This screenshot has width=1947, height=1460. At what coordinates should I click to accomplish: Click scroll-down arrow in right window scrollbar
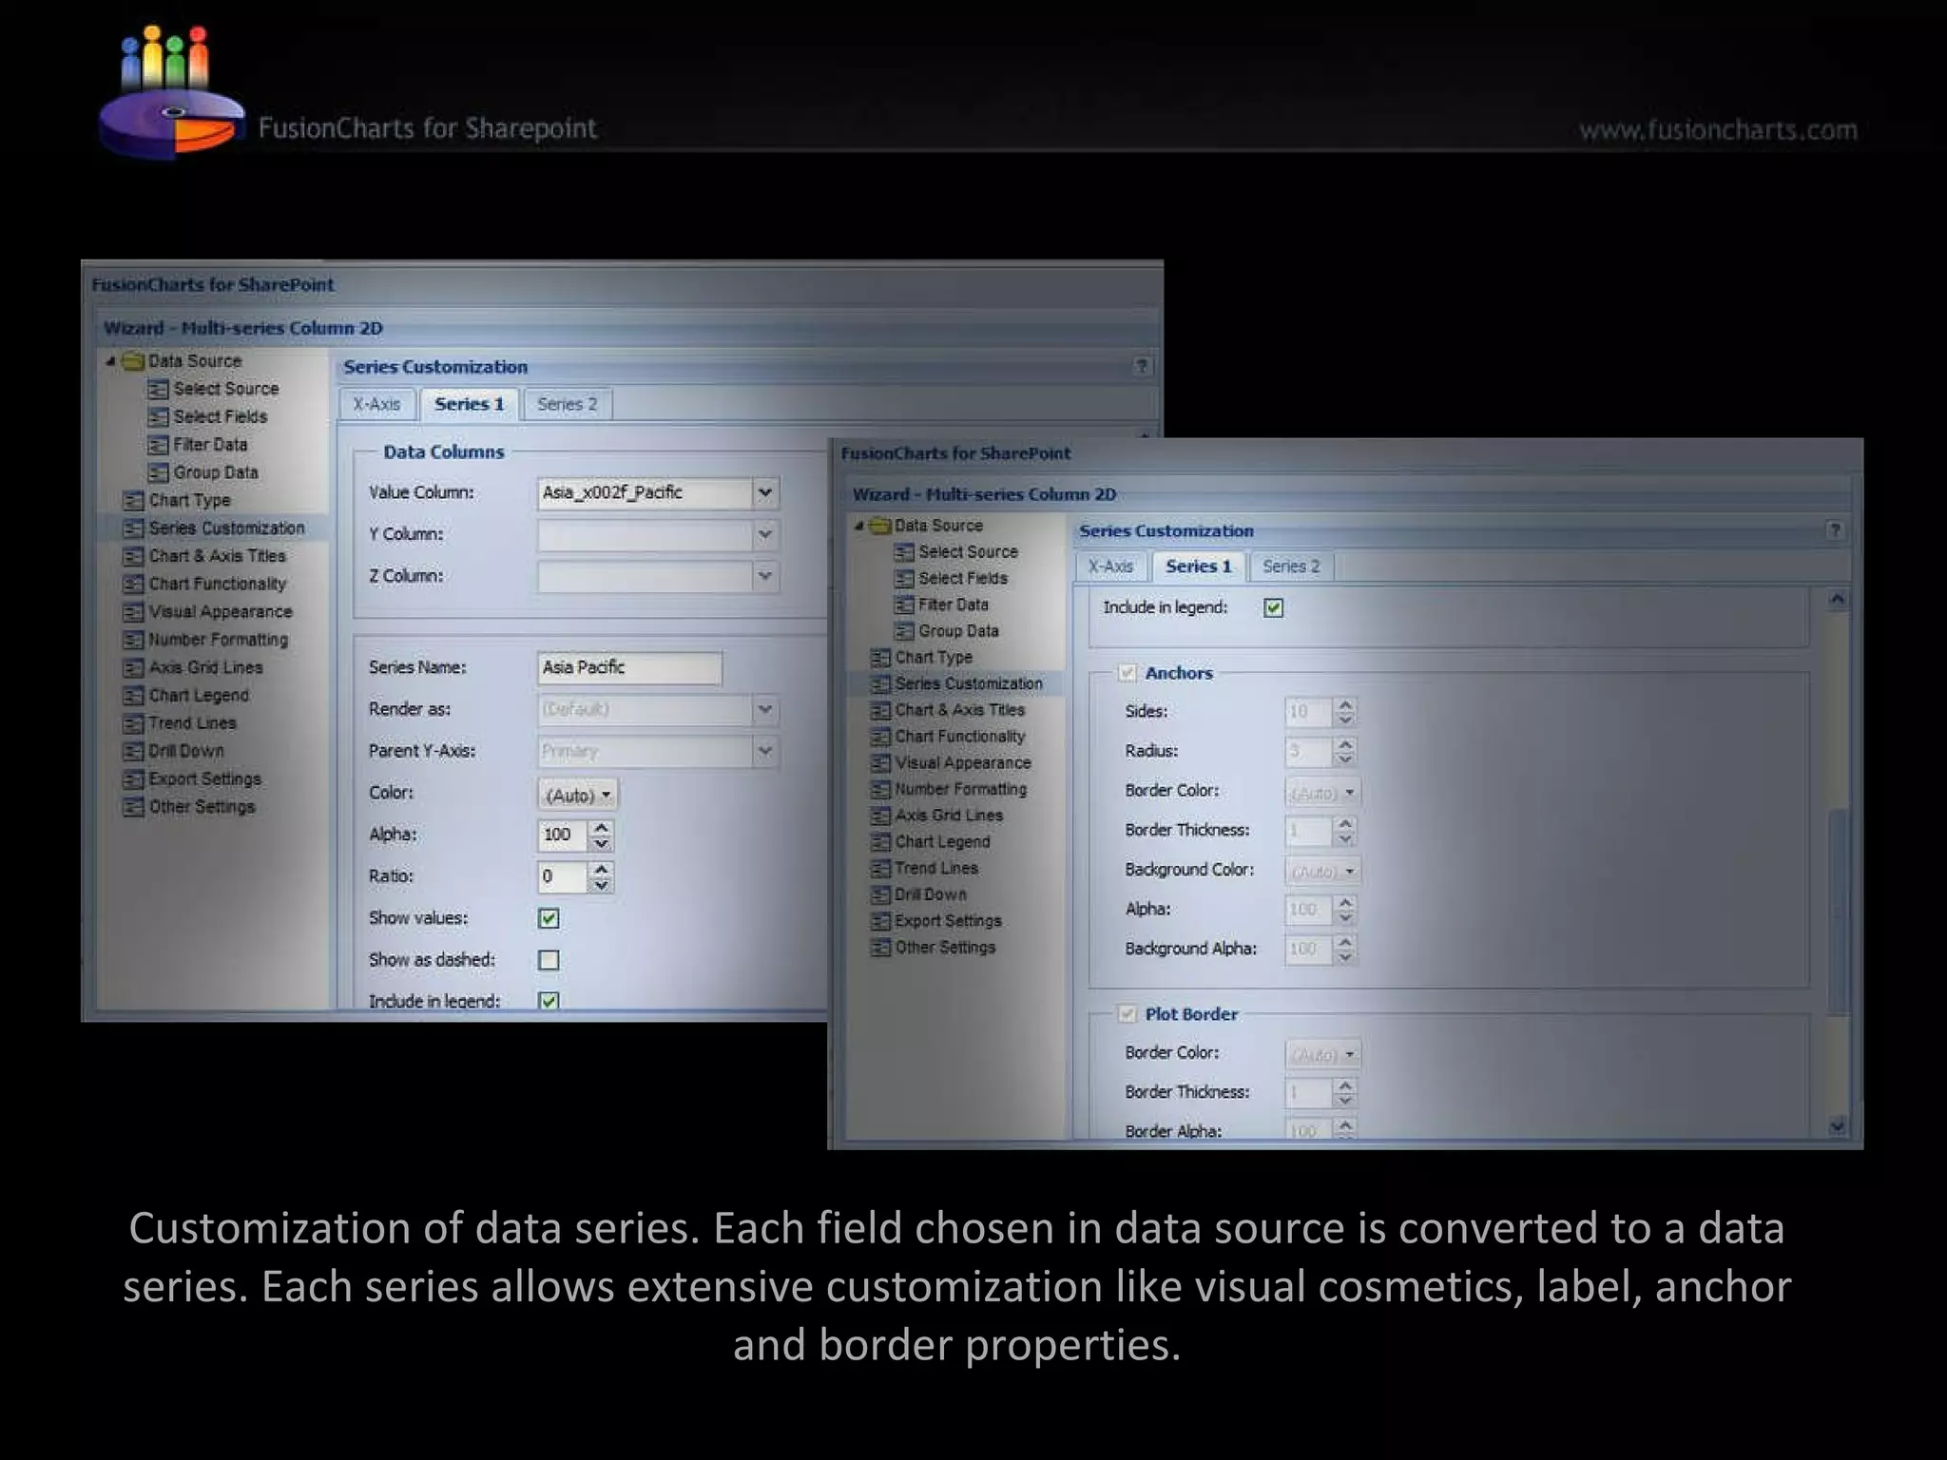[x=1838, y=1126]
